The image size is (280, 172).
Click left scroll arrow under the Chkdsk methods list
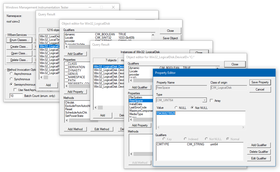tap(67, 120)
